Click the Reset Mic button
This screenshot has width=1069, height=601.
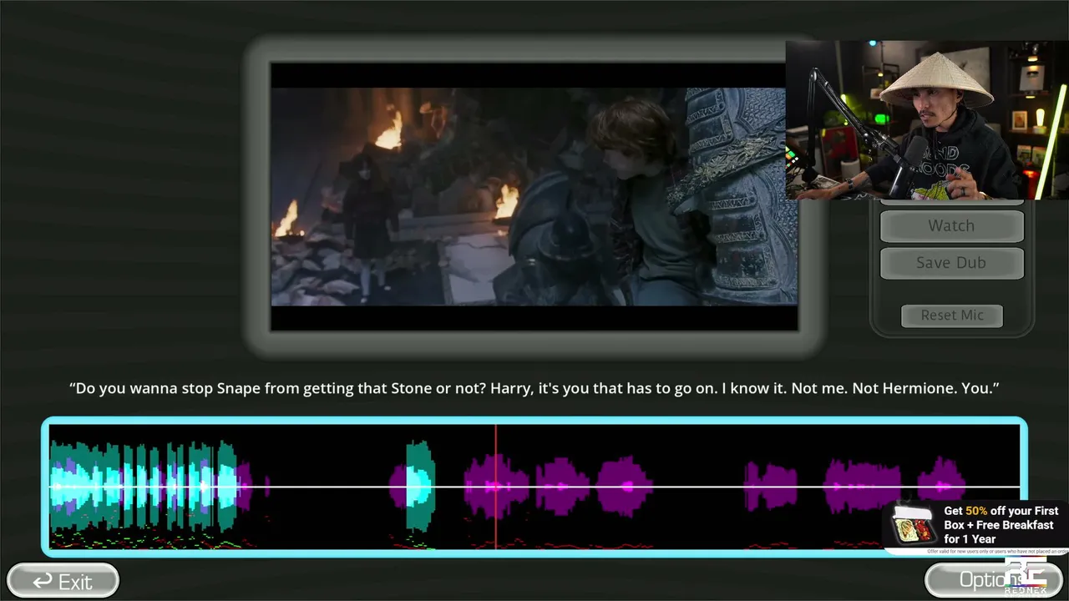pos(952,316)
